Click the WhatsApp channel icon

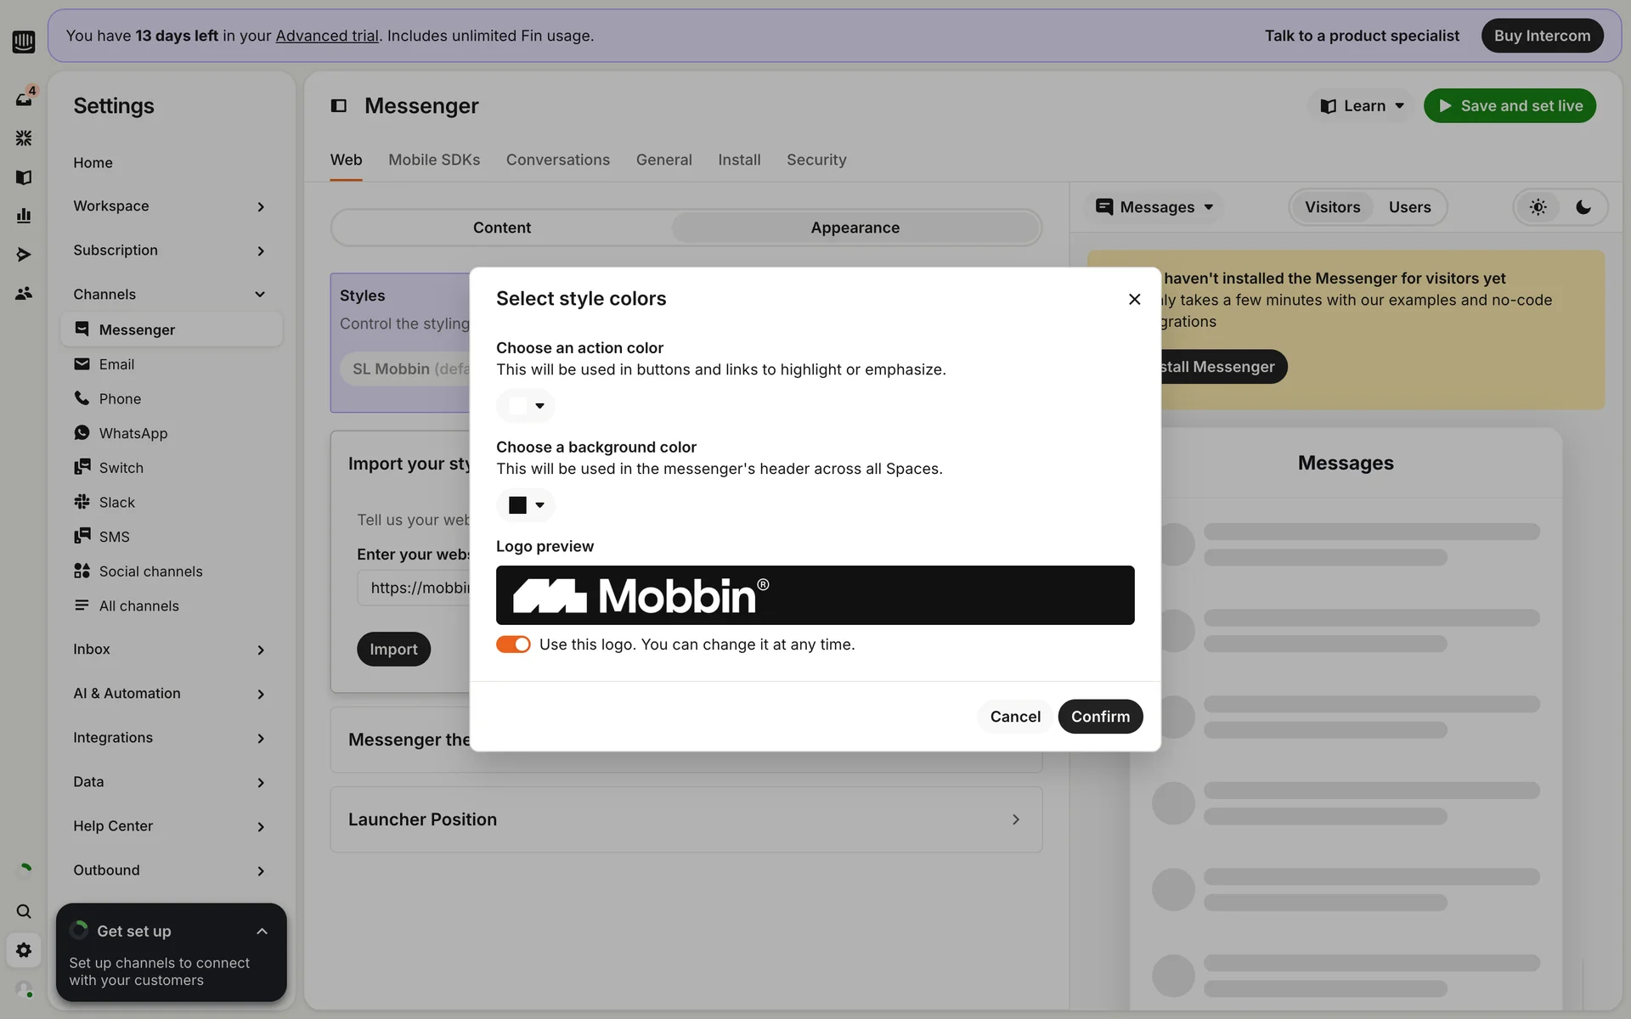[x=82, y=433]
